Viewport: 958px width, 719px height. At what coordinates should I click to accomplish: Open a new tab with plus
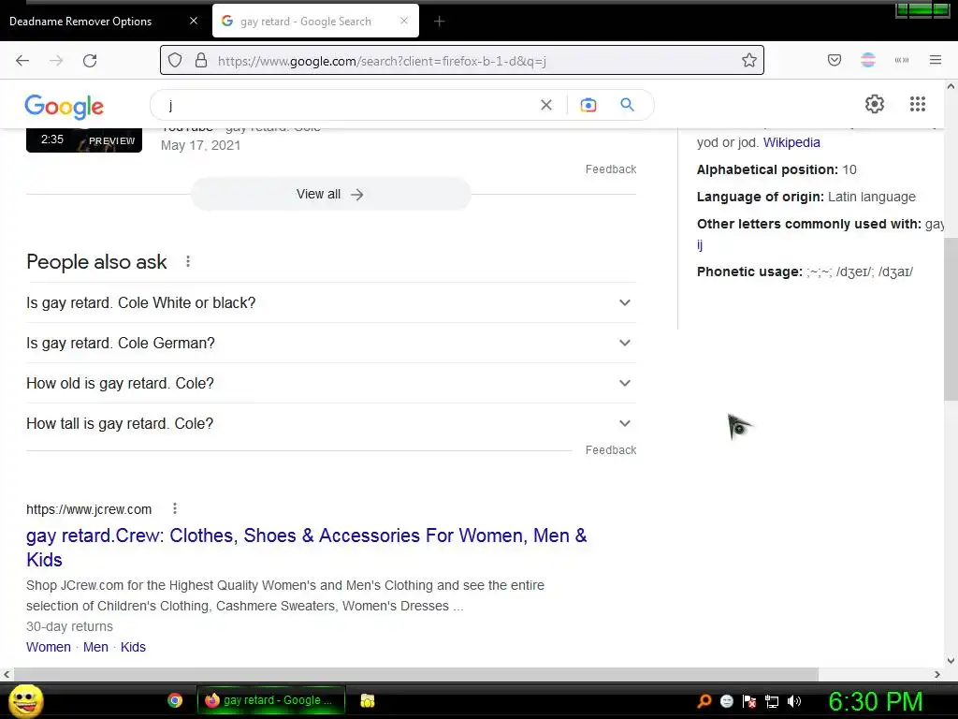coord(439,22)
